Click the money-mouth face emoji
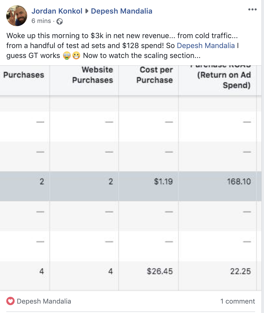The height and width of the screenshot is (313, 264). pyautogui.click(x=67, y=55)
